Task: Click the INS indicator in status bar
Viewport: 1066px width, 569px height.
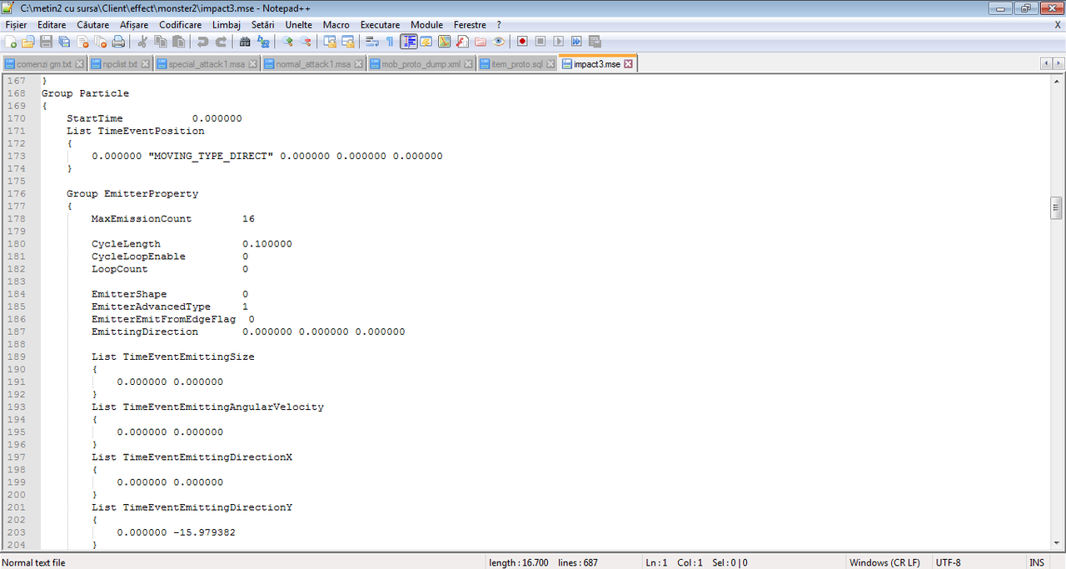Action: tap(1037, 562)
